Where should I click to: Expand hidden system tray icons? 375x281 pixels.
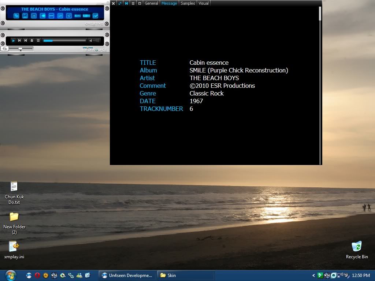tap(313, 276)
